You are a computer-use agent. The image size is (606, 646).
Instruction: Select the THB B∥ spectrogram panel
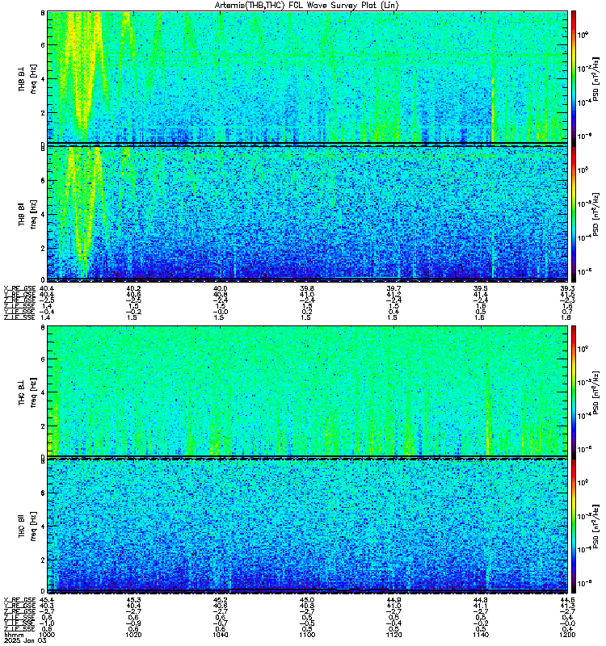click(x=307, y=212)
